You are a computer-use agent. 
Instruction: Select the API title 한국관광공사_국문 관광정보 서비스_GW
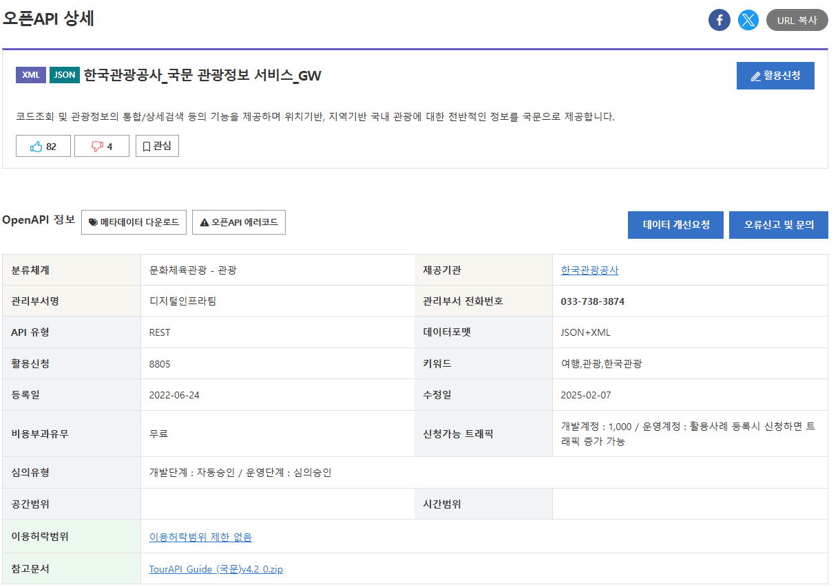[x=202, y=75]
